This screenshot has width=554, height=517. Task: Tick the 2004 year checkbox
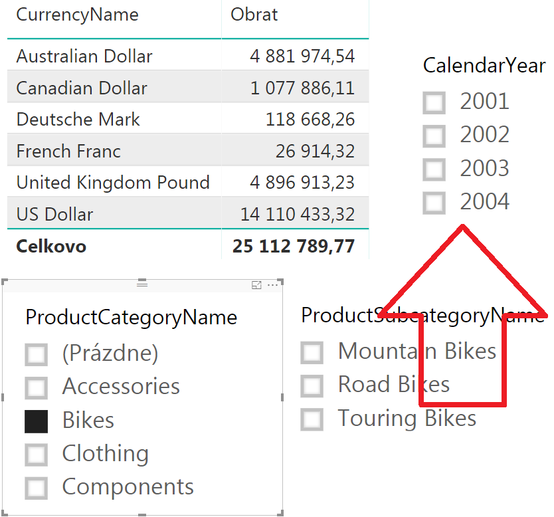click(x=434, y=203)
